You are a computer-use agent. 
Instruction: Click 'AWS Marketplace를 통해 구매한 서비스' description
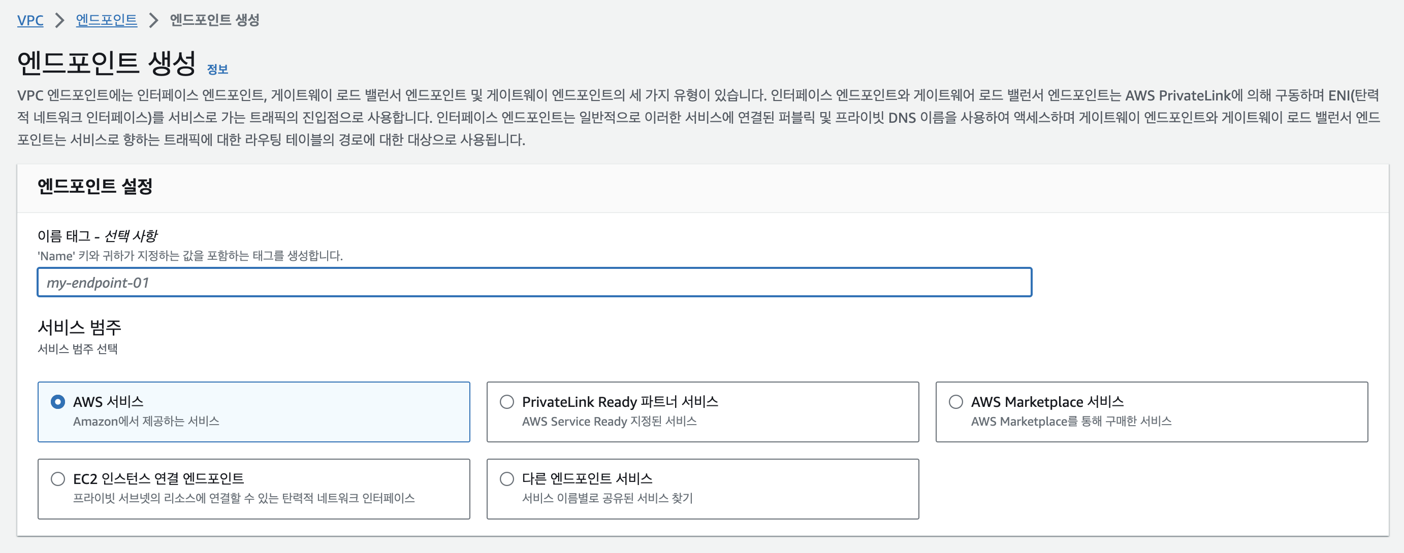1070,421
